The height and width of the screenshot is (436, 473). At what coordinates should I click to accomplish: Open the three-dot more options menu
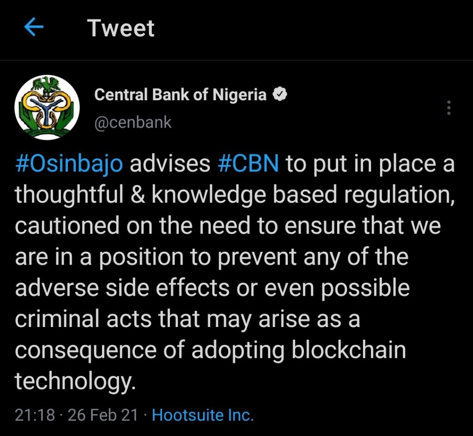(x=448, y=108)
